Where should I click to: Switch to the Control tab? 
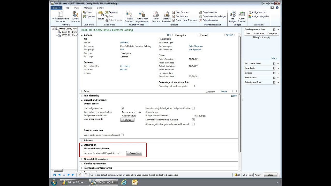coord(101,8)
